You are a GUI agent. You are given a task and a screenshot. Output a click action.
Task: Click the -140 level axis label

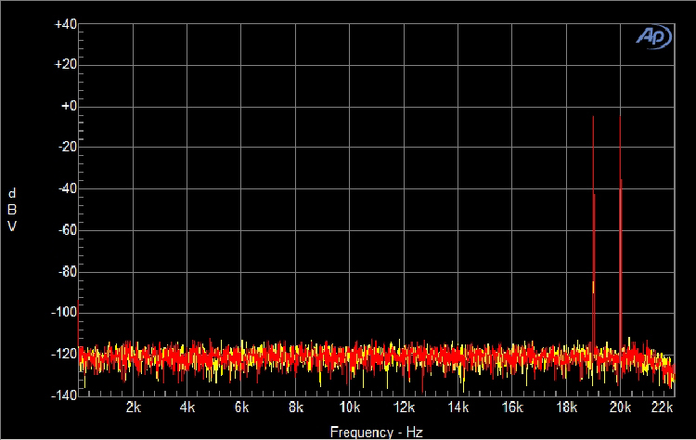click(x=62, y=395)
